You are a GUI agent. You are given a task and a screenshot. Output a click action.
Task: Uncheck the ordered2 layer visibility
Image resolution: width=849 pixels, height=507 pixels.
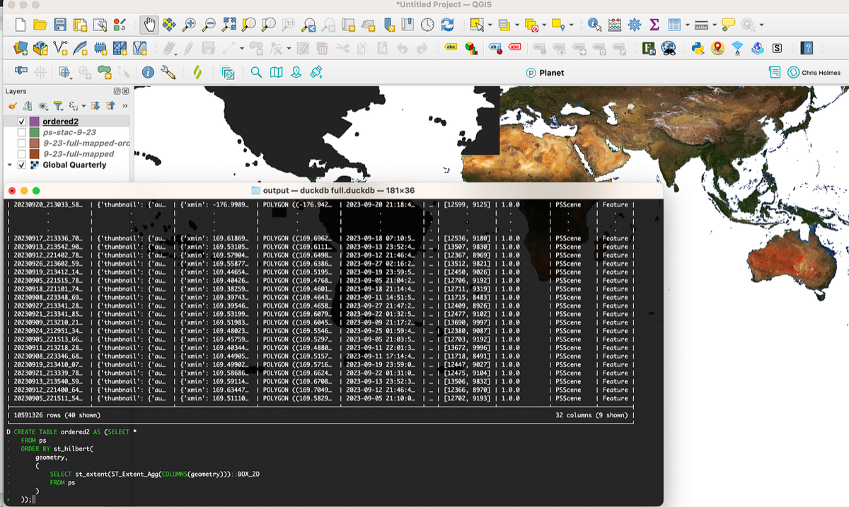click(21, 122)
